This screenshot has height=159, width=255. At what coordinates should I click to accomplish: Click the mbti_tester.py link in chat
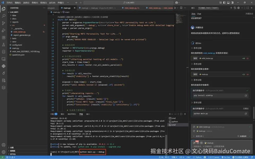coord(209,53)
